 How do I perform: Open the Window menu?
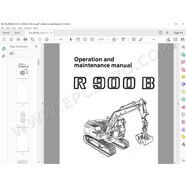point(28,28)
